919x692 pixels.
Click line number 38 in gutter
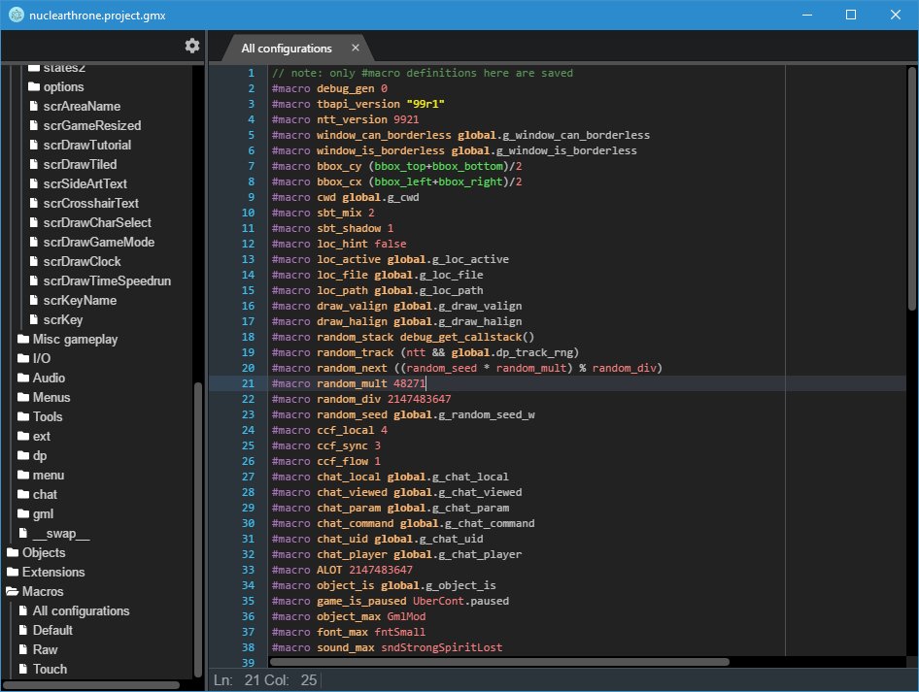pos(248,647)
